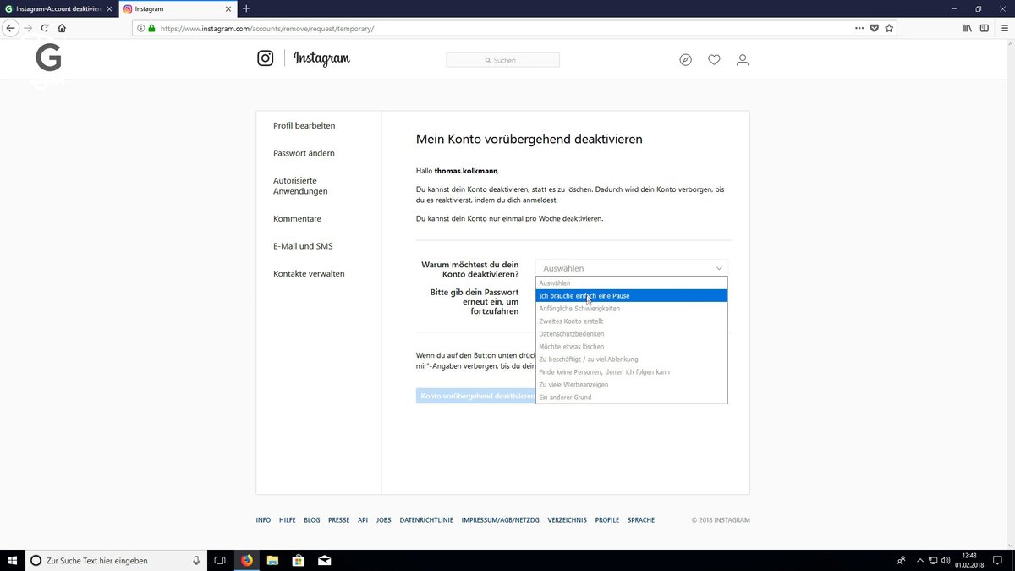Launch the Mail app from the taskbar
This screenshot has width=1015, height=571.
click(325, 560)
